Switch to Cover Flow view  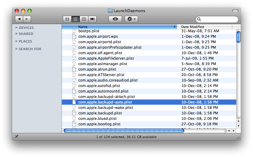tap(92, 19)
